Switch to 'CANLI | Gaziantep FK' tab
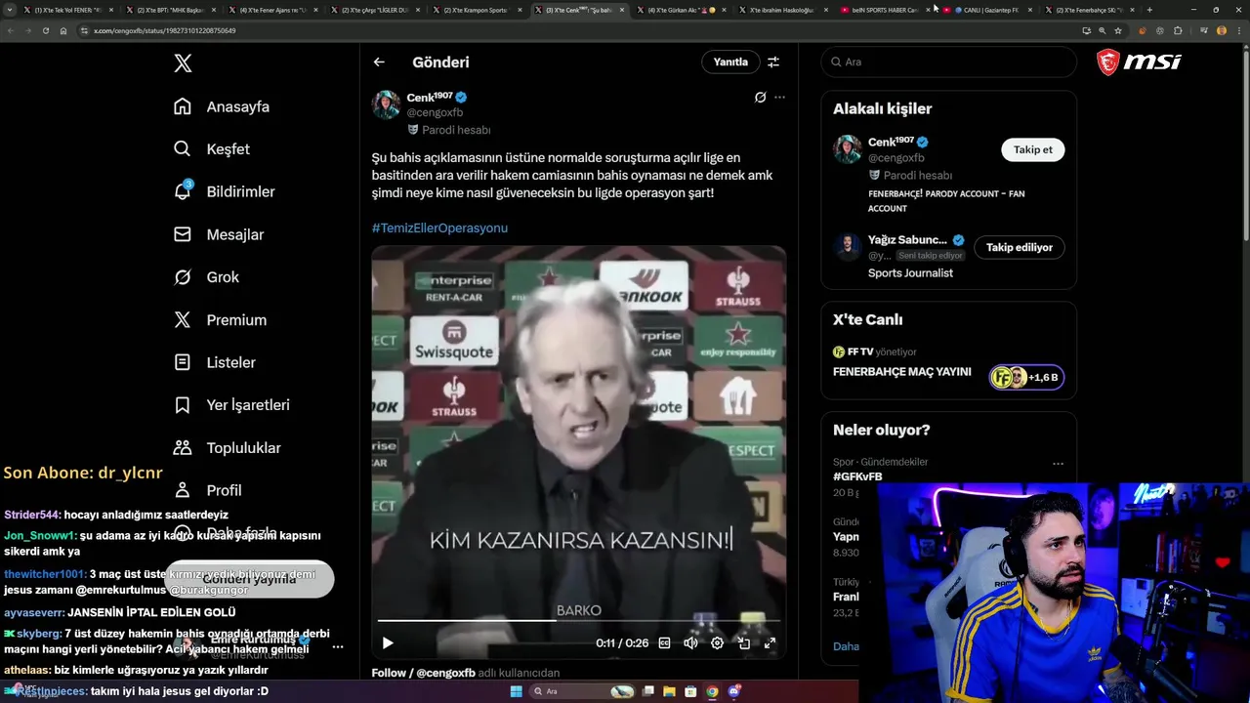This screenshot has height=703, width=1250. [x=986, y=10]
